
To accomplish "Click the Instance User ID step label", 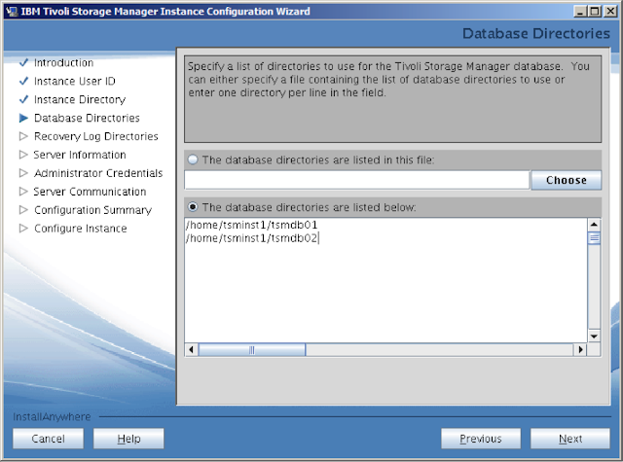I will (75, 81).
